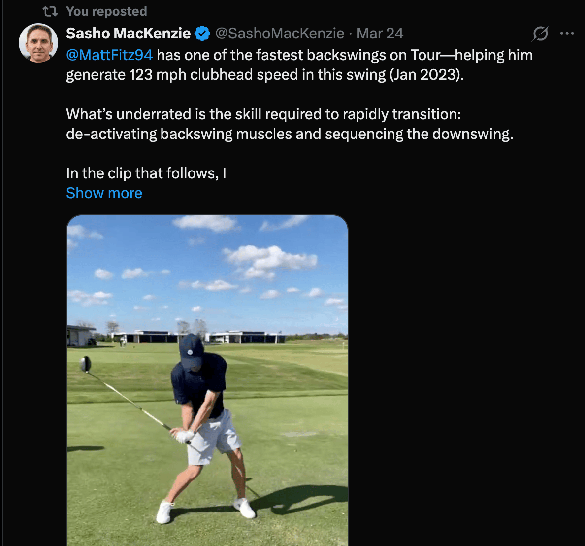Click the "generate 123 mph clubhead speed" line

[x=265, y=75]
